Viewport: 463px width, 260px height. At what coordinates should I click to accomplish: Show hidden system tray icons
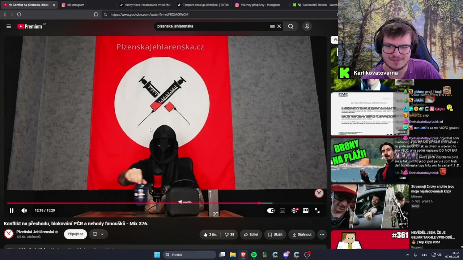click(x=408, y=255)
